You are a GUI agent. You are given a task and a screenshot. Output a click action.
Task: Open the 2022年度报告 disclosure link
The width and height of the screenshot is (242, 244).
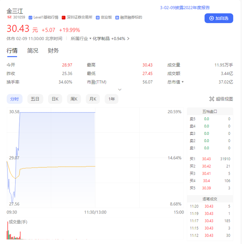tap(185, 8)
